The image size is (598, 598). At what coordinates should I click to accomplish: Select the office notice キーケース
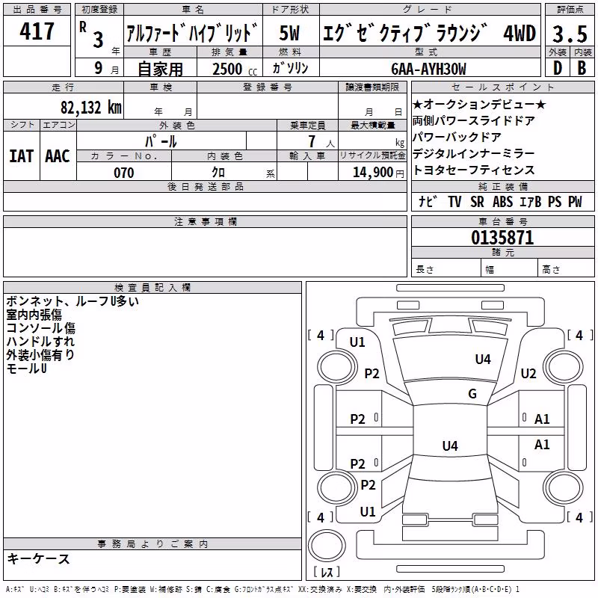pos(39,558)
